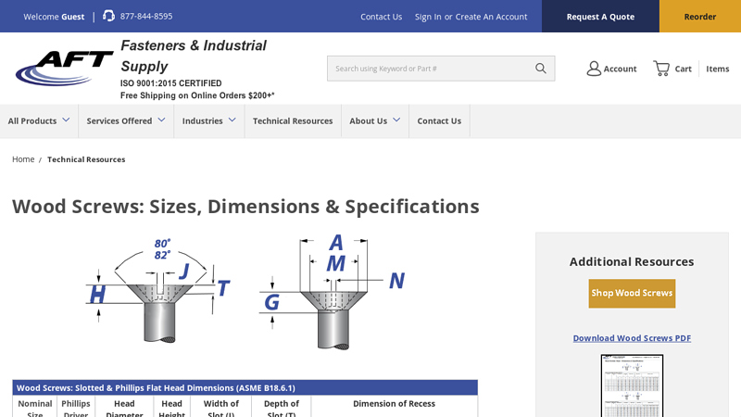The height and width of the screenshot is (417, 741).
Task: Open the shopping cart icon
Action: click(x=661, y=69)
